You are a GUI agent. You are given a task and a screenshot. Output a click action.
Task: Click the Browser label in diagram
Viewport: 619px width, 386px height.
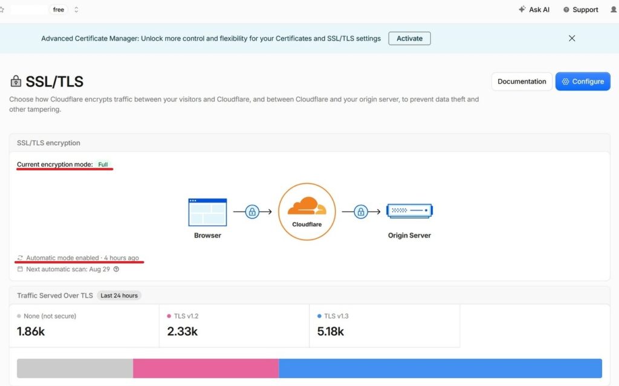[x=208, y=235]
